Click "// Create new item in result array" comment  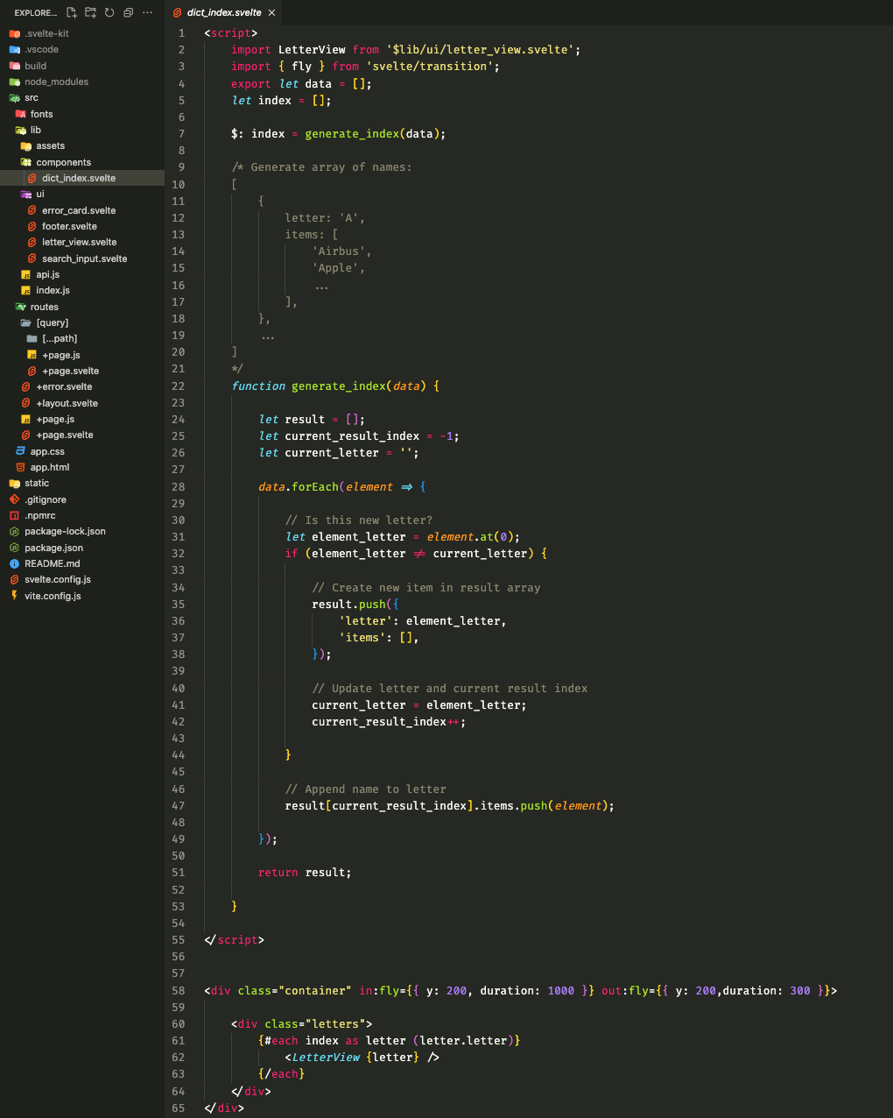pos(426,588)
